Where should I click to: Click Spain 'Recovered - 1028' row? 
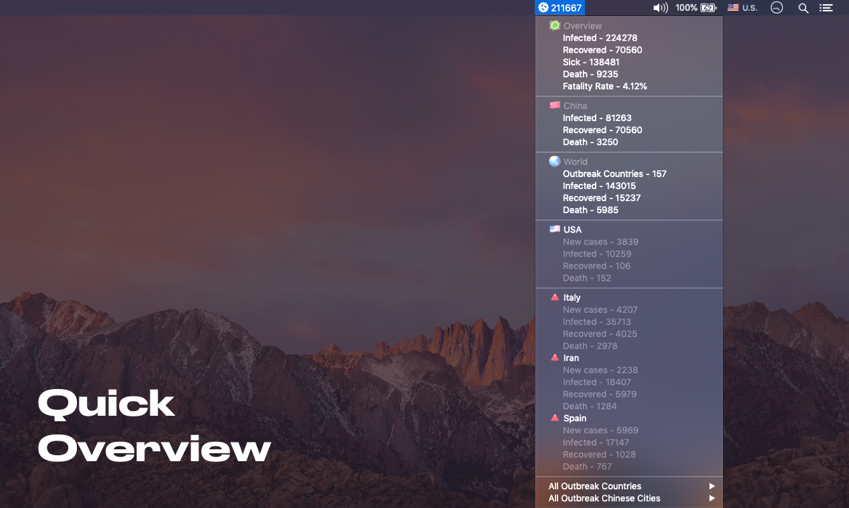[x=629, y=455]
